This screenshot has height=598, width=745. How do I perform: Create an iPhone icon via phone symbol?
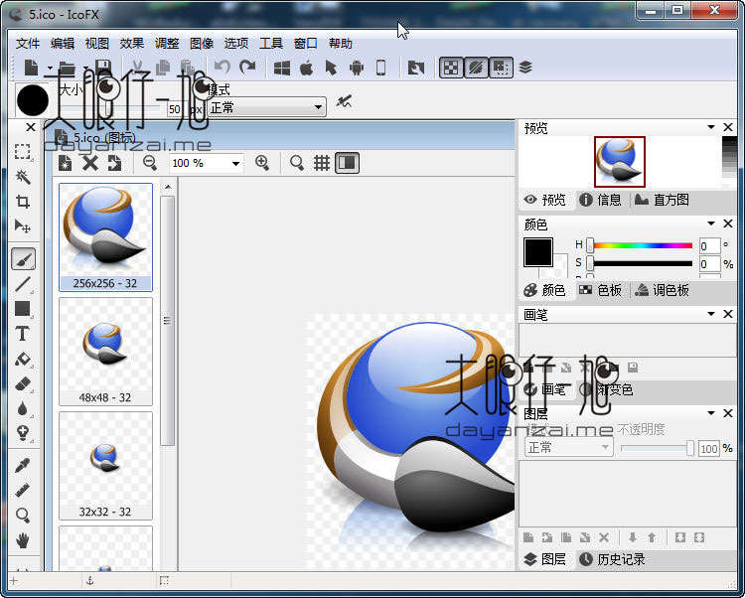point(381,68)
